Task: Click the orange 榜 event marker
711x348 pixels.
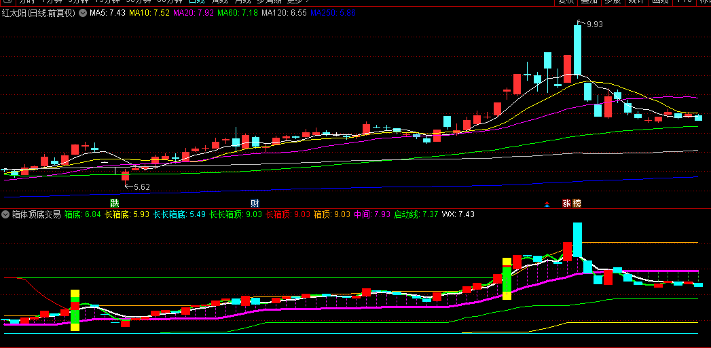Action: pyautogui.click(x=577, y=203)
